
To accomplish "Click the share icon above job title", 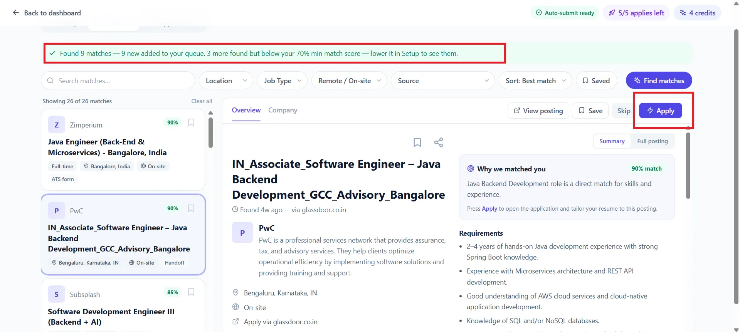I will [x=439, y=143].
